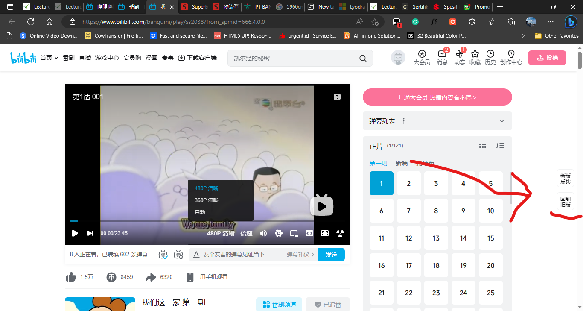This screenshot has height=311, width=583.
Task: Mute the video volume icon
Action: [x=263, y=233]
